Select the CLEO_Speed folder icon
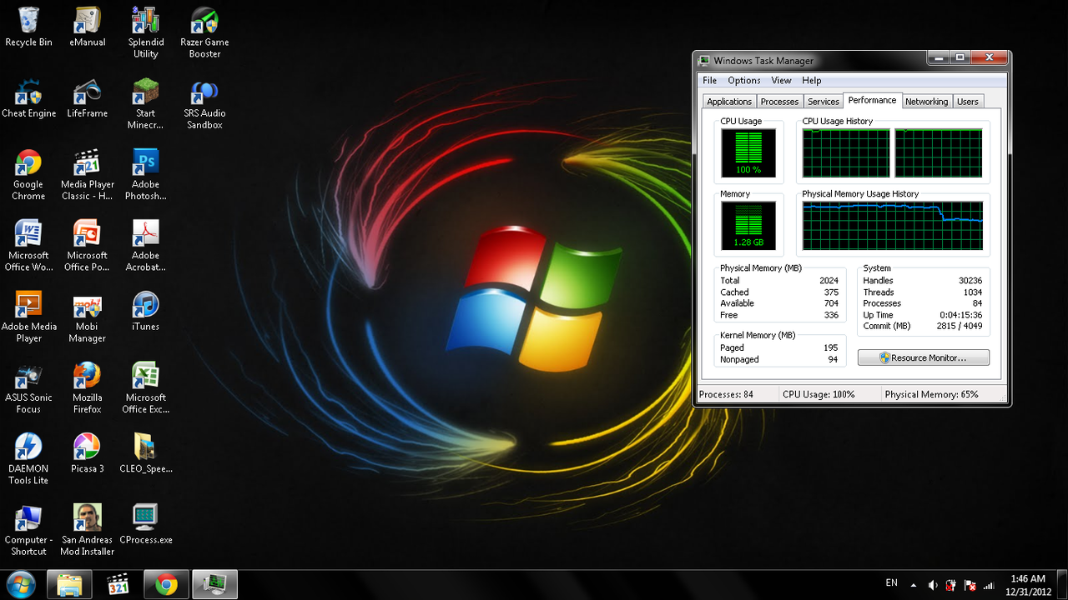 tap(145, 453)
